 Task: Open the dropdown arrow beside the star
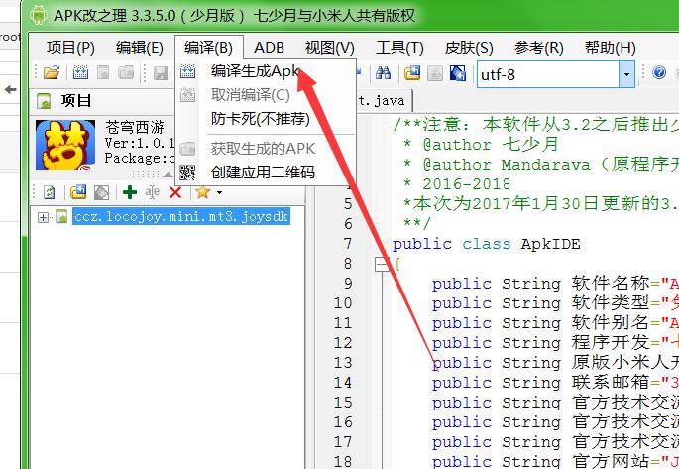(219, 192)
